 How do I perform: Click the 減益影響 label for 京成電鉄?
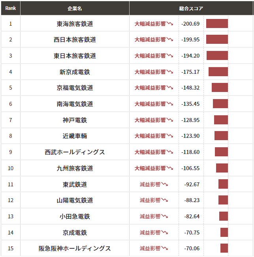point(154,233)
